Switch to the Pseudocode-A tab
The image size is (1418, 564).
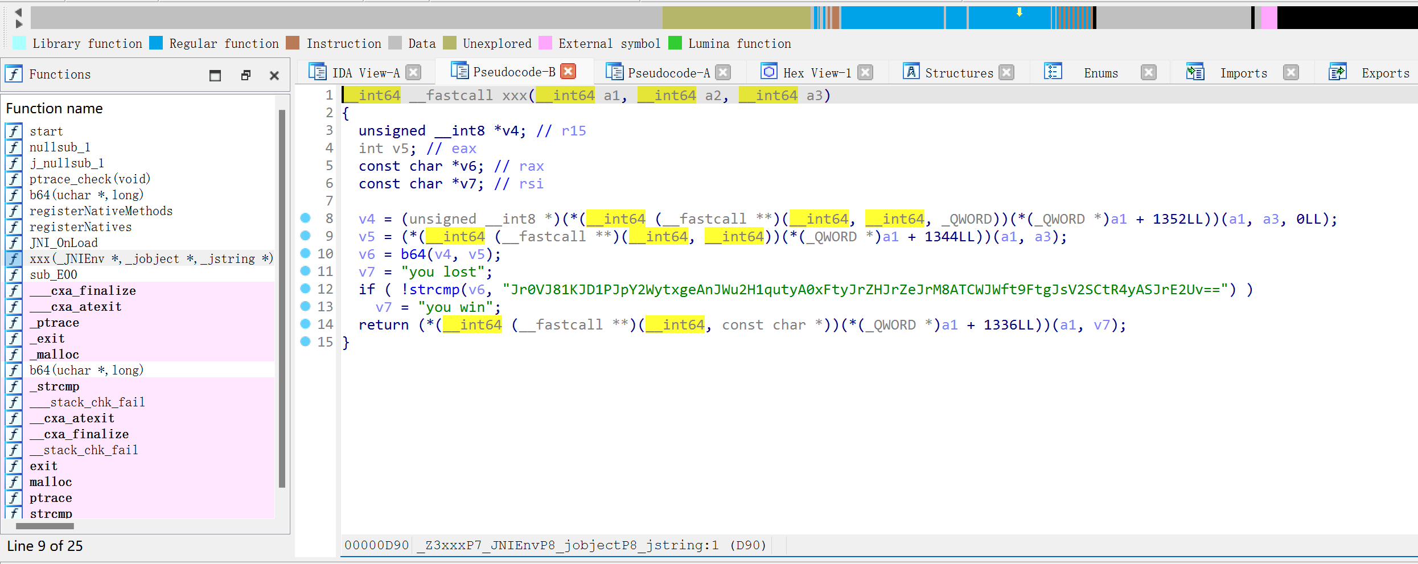click(668, 73)
